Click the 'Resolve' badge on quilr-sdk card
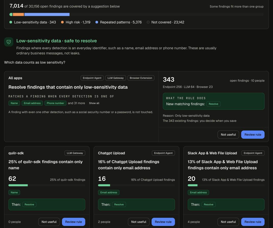 coord(29,204)
